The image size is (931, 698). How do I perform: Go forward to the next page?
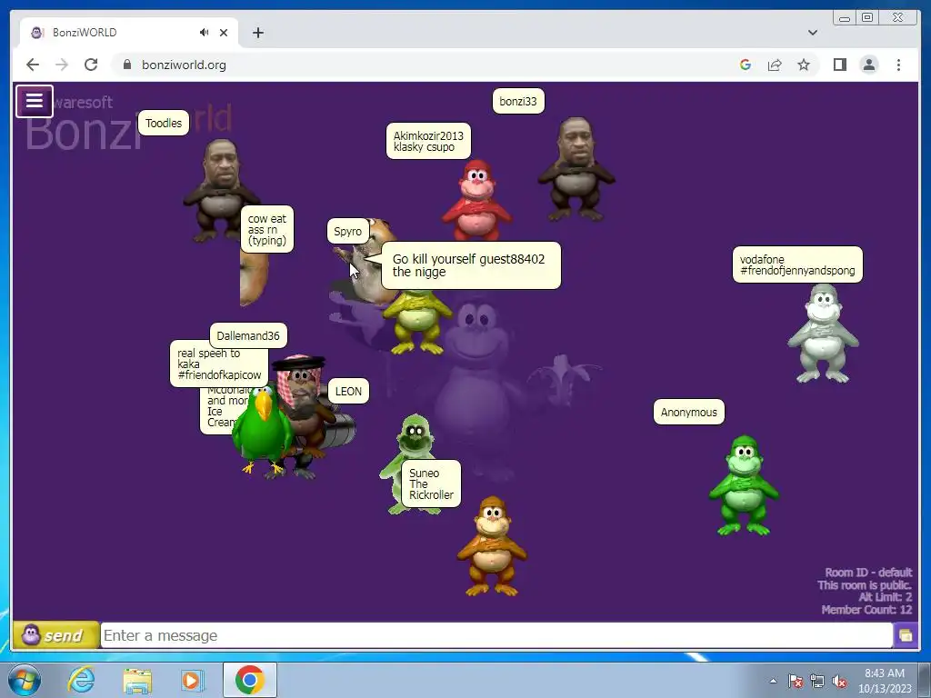pyautogui.click(x=62, y=65)
